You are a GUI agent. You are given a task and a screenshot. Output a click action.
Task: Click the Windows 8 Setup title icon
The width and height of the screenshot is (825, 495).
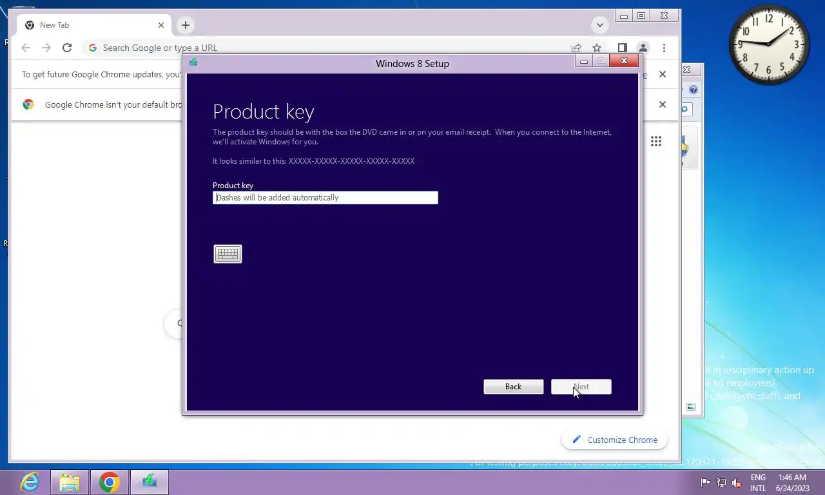pyautogui.click(x=193, y=63)
